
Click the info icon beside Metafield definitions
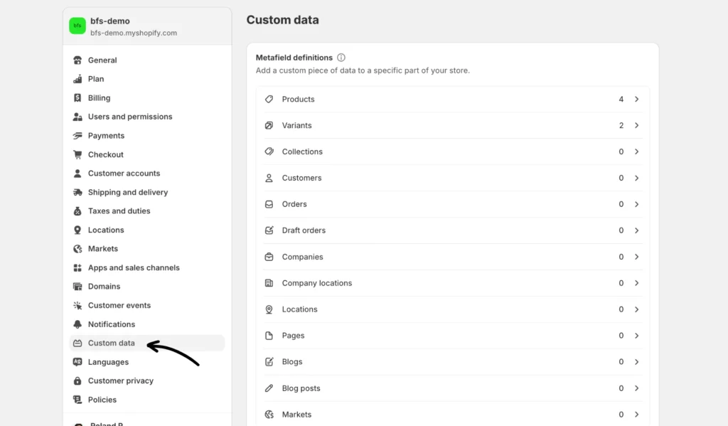(341, 58)
